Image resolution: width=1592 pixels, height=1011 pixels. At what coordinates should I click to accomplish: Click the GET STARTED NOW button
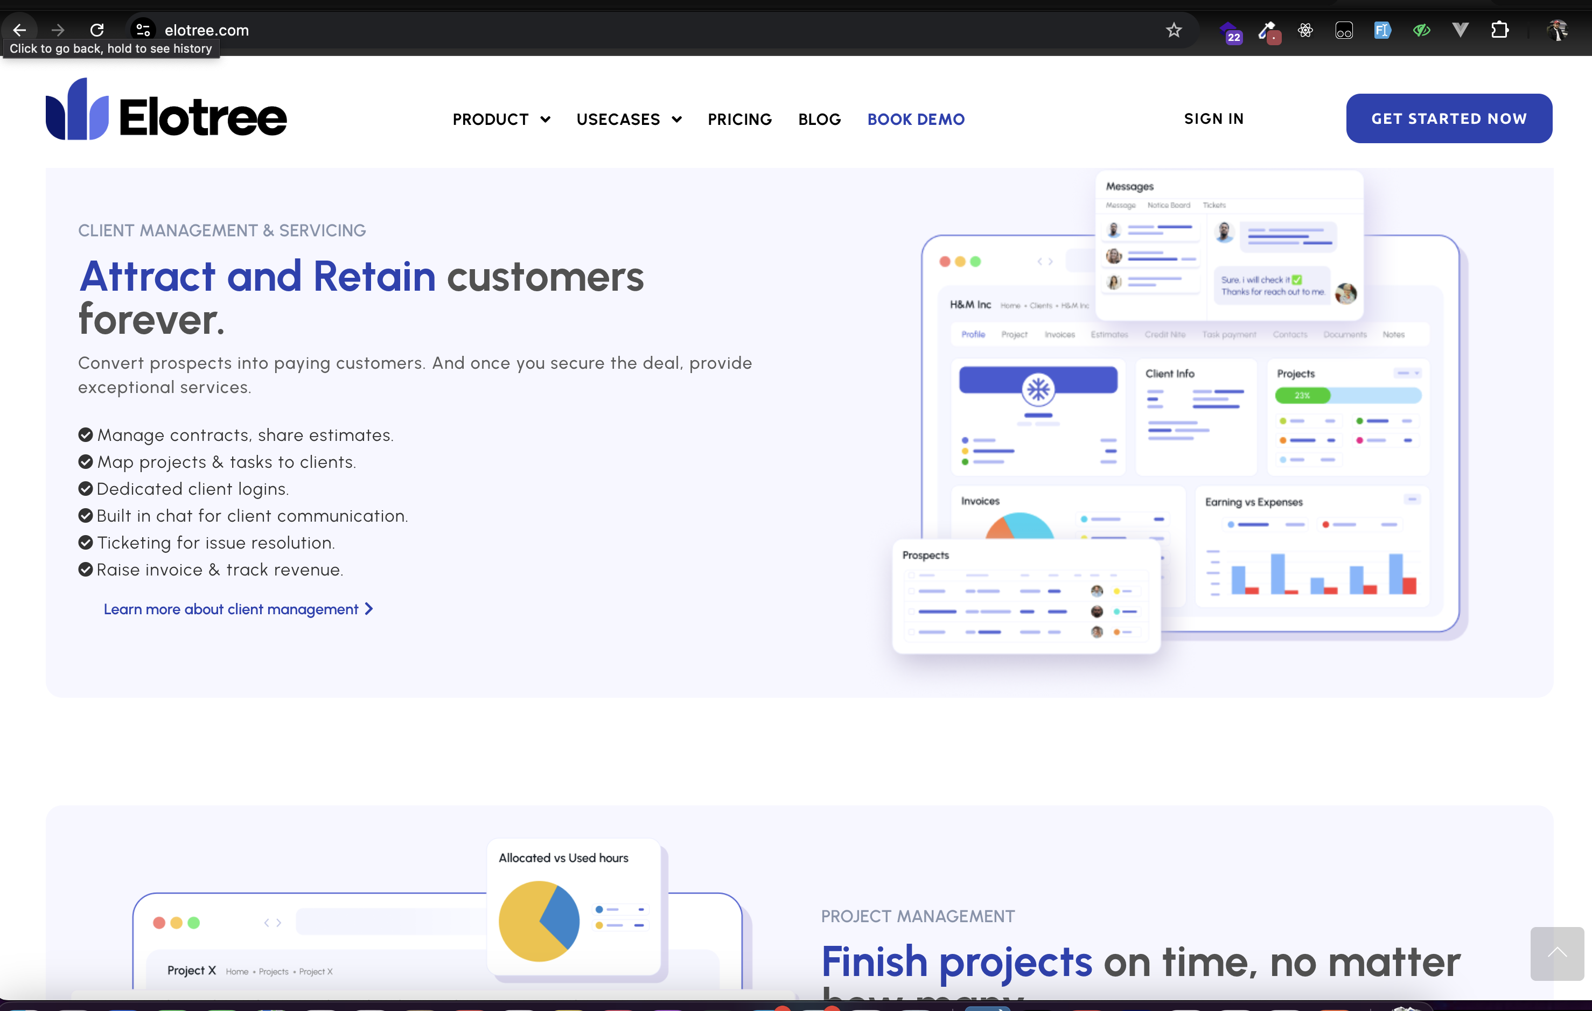point(1449,118)
